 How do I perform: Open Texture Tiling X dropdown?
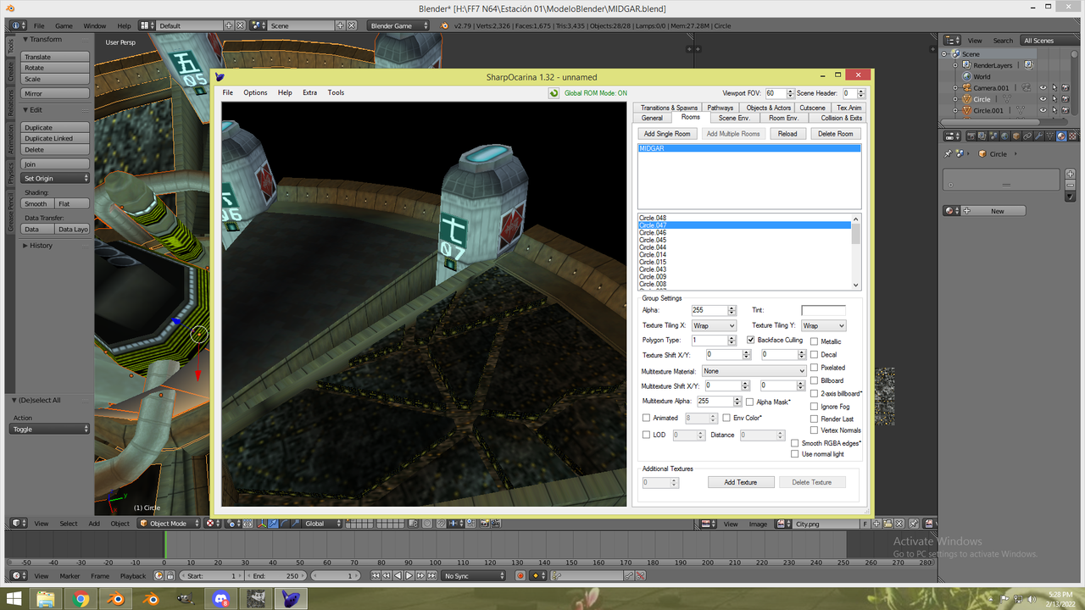coord(714,325)
